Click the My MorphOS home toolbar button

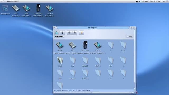click(x=57, y=32)
